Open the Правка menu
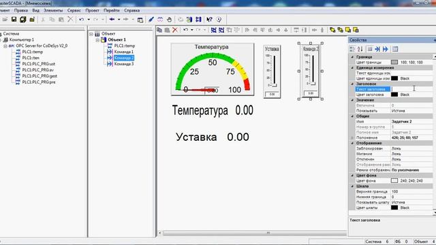436x245 pixels. [x=21, y=10]
